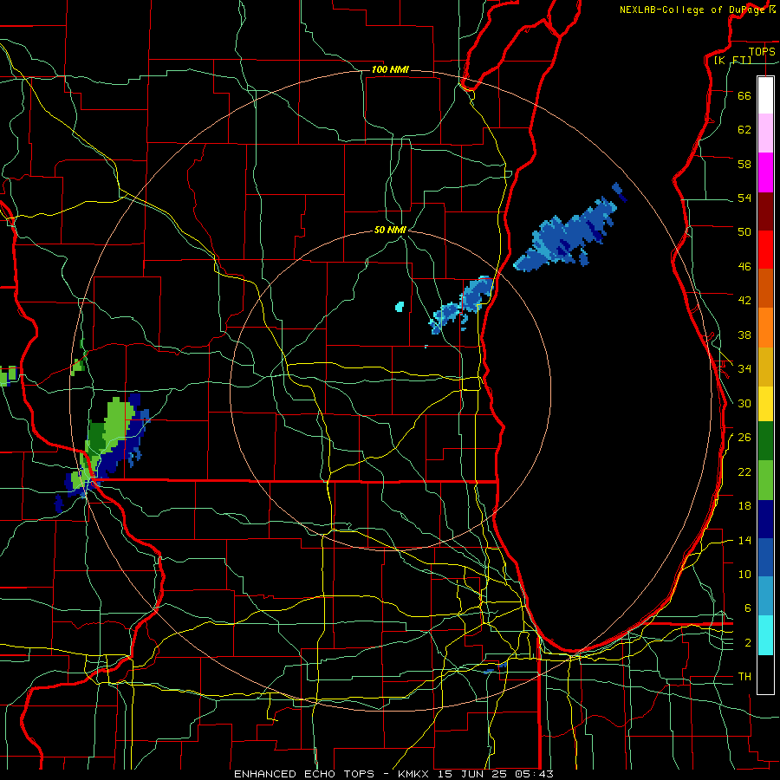Image resolution: width=780 pixels, height=780 pixels.
Task: Click the navy blue legend swatch
Action: tap(765, 519)
